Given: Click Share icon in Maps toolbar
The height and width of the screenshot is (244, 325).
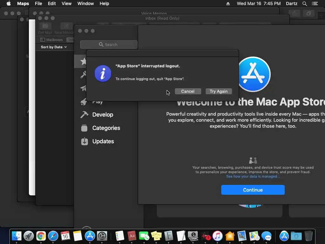Looking at the screenshot, I should (x=294, y=13).
